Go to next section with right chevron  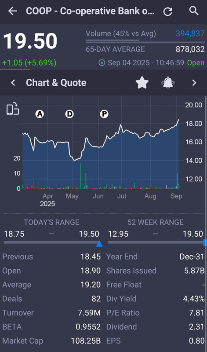194,83
